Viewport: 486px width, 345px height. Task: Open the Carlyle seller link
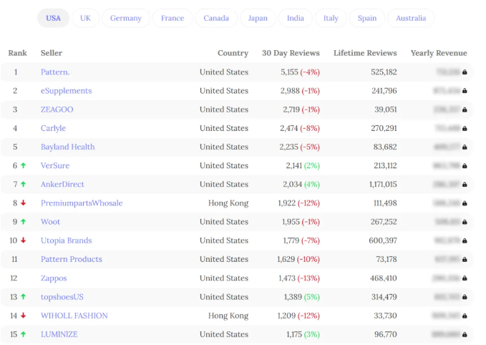click(53, 128)
